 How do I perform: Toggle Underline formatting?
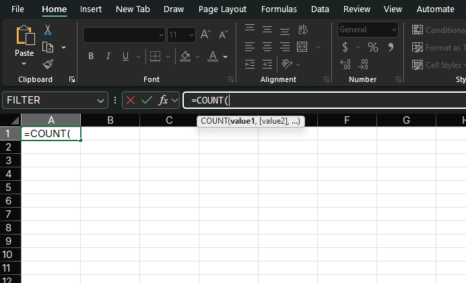[125, 56]
